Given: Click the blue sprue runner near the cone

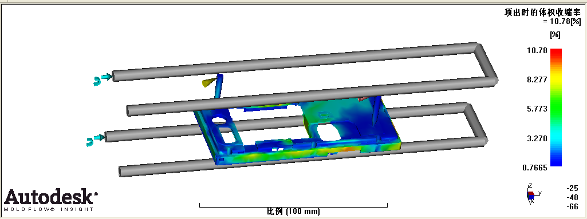Looking at the screenshot, I should pyautogui.click(x=218, y=87).
